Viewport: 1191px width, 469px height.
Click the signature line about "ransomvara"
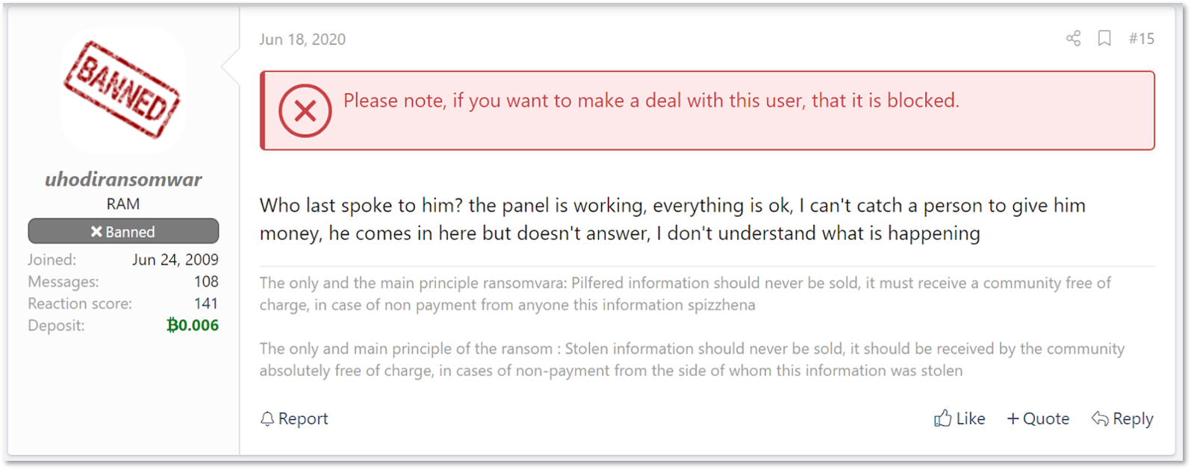[x=685, y=294]
